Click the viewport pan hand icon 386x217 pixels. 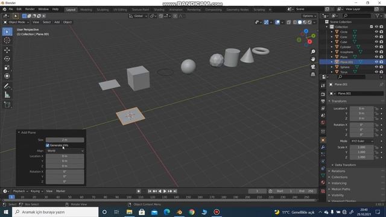313,59
